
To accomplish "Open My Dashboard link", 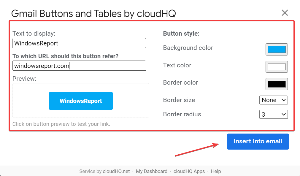I will (x=152, y=171).
